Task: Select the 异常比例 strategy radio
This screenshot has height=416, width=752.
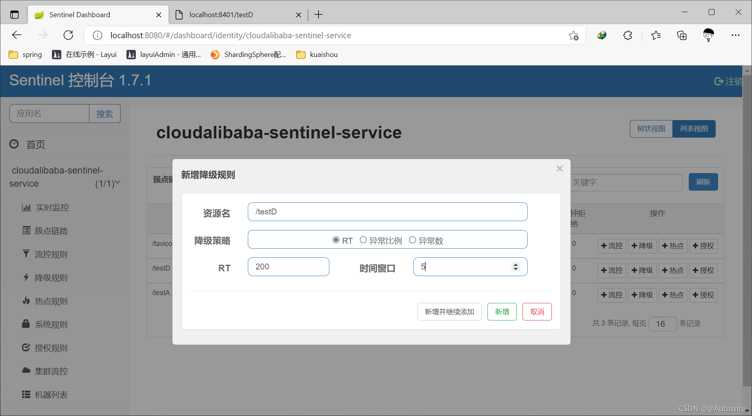Action: [363, 240]
